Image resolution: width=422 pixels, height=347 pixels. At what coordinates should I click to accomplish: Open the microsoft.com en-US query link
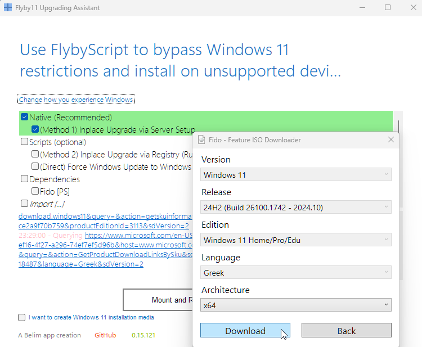(139, 236)
